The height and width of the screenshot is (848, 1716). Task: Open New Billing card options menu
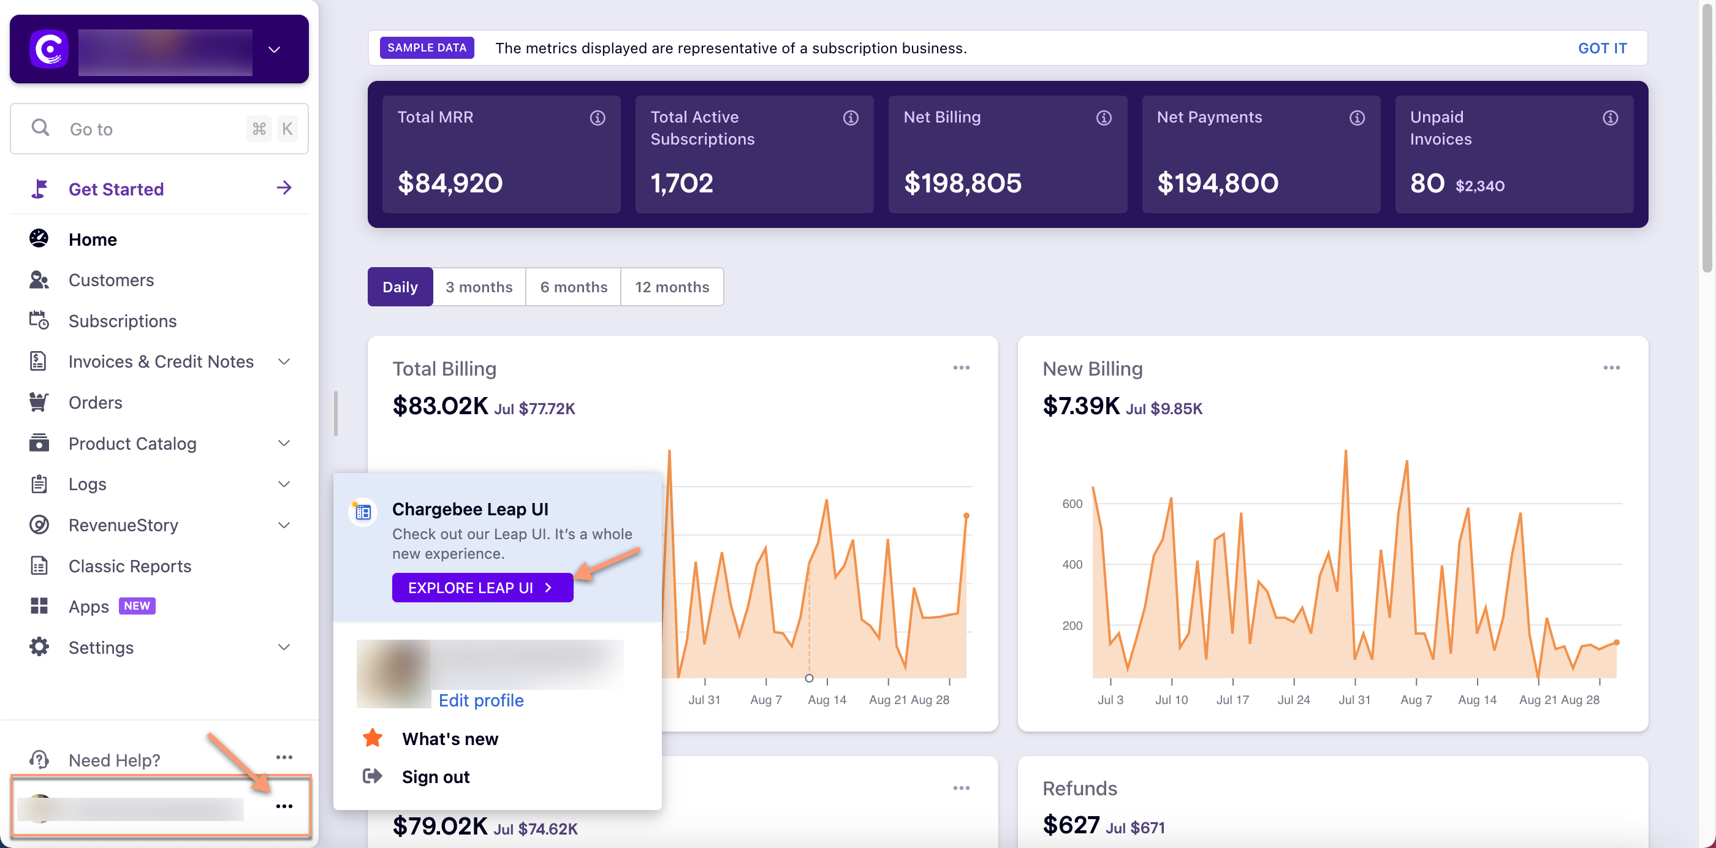[x=1611, y=368]
